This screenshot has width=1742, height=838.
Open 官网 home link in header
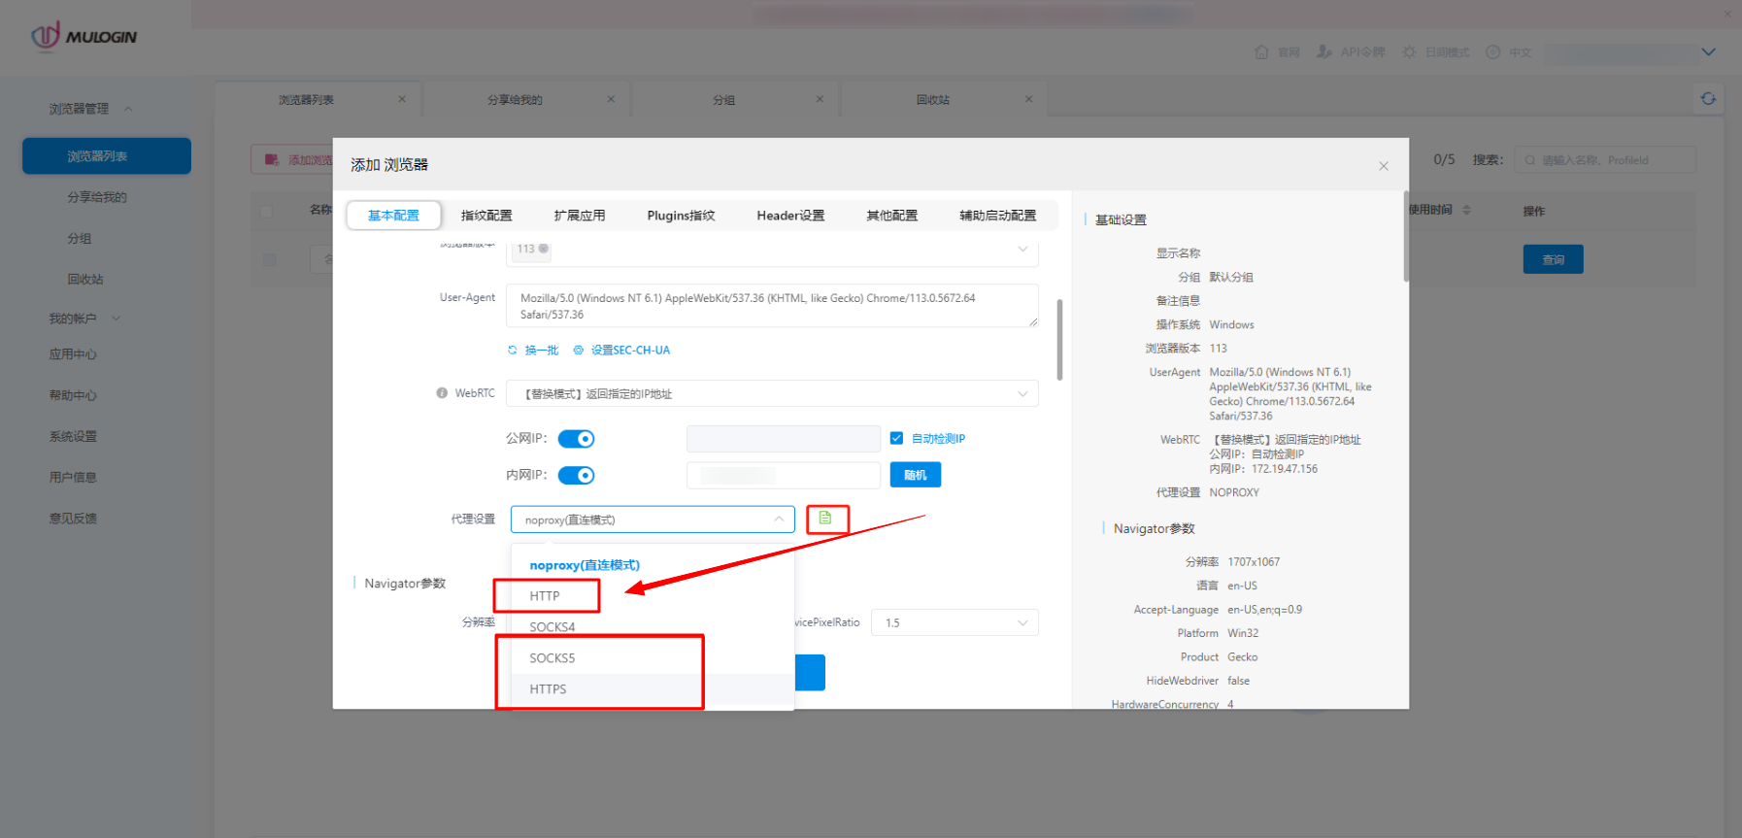pyautogui.click(x=1277, y=52)
